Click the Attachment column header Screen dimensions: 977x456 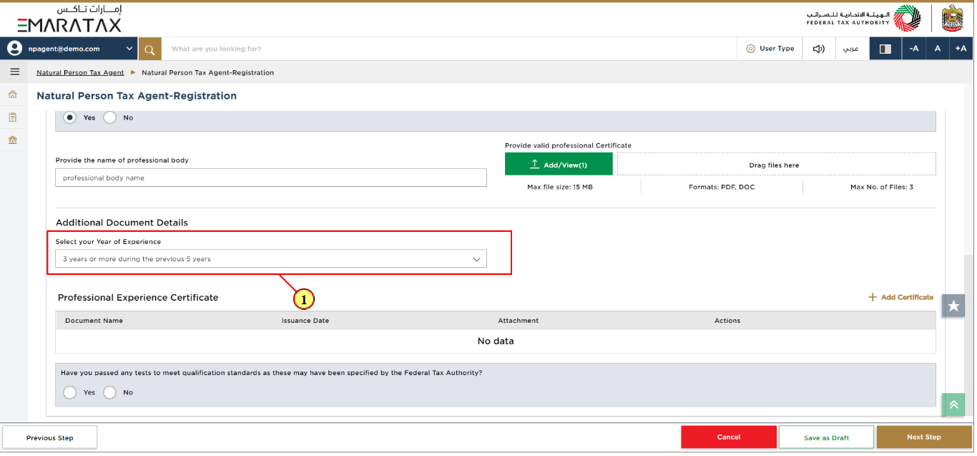coord(519,321)
